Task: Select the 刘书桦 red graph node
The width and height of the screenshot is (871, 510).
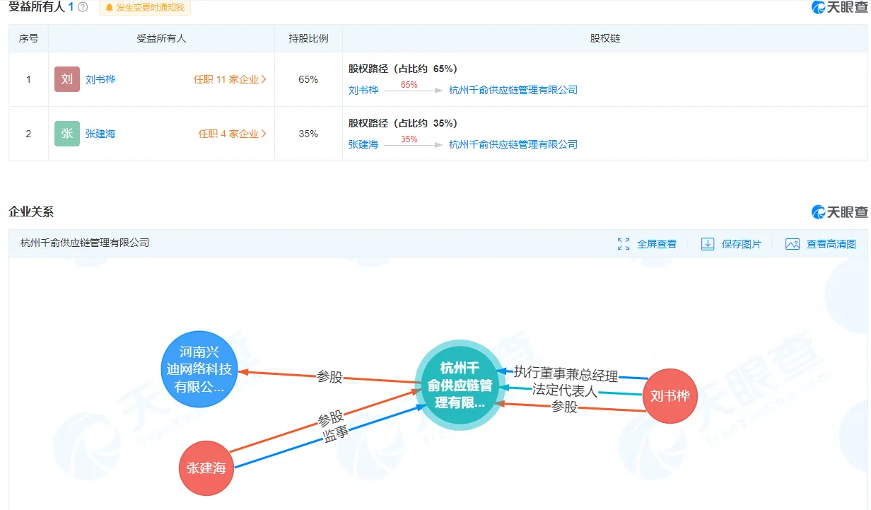Action: coord(670,396)
